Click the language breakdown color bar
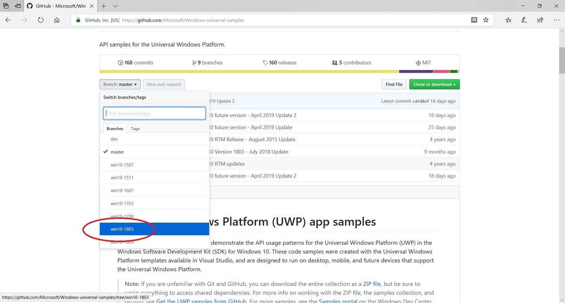The width and height of the screenshot is (565, 303). (279, 72)
